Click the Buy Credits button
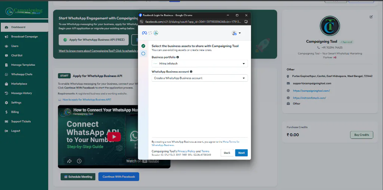 pyautogui.click(x=362, y=135)
